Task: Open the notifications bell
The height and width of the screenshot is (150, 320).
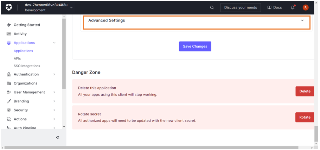Action: point(293,7)
